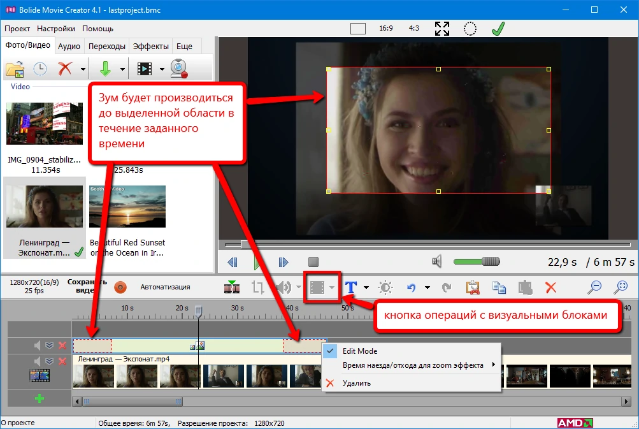
Task: Stop playback with the square button
Action: [x=313, y=262]
